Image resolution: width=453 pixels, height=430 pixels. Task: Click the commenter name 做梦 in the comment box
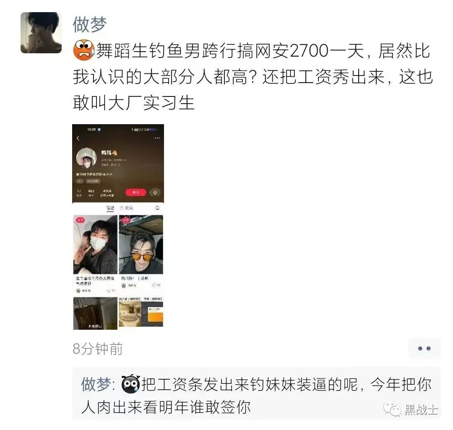click(x=96, y=384)
